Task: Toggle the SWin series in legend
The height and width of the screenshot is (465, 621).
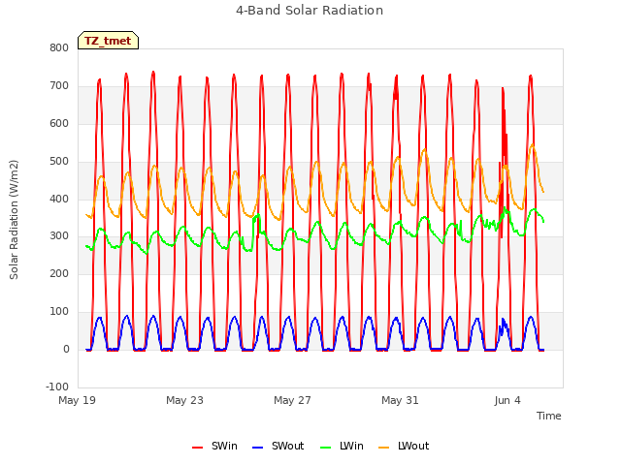Action: pos(215,446)
